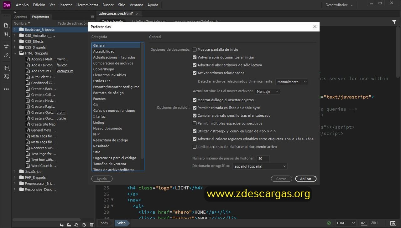This screenshot has width=401, height=228.
Task: Toggle INS insert mode in status bar
Action: (x=363, y=223)
